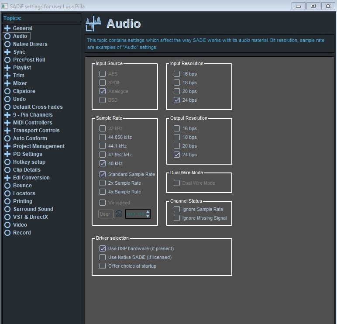The width and height of the screenshot is (337, 324).
Task: Enable the Varispeed checkbox
Action: coord(103,203)
